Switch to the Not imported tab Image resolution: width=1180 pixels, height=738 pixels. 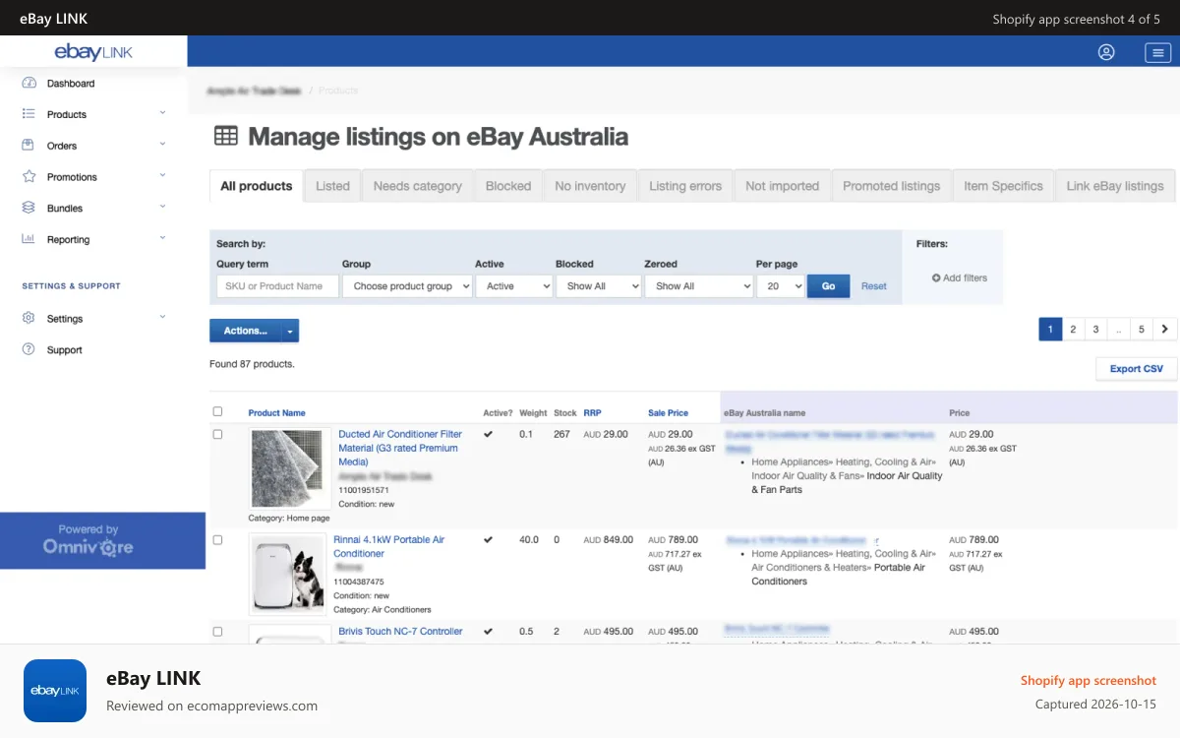click(782, 186)
